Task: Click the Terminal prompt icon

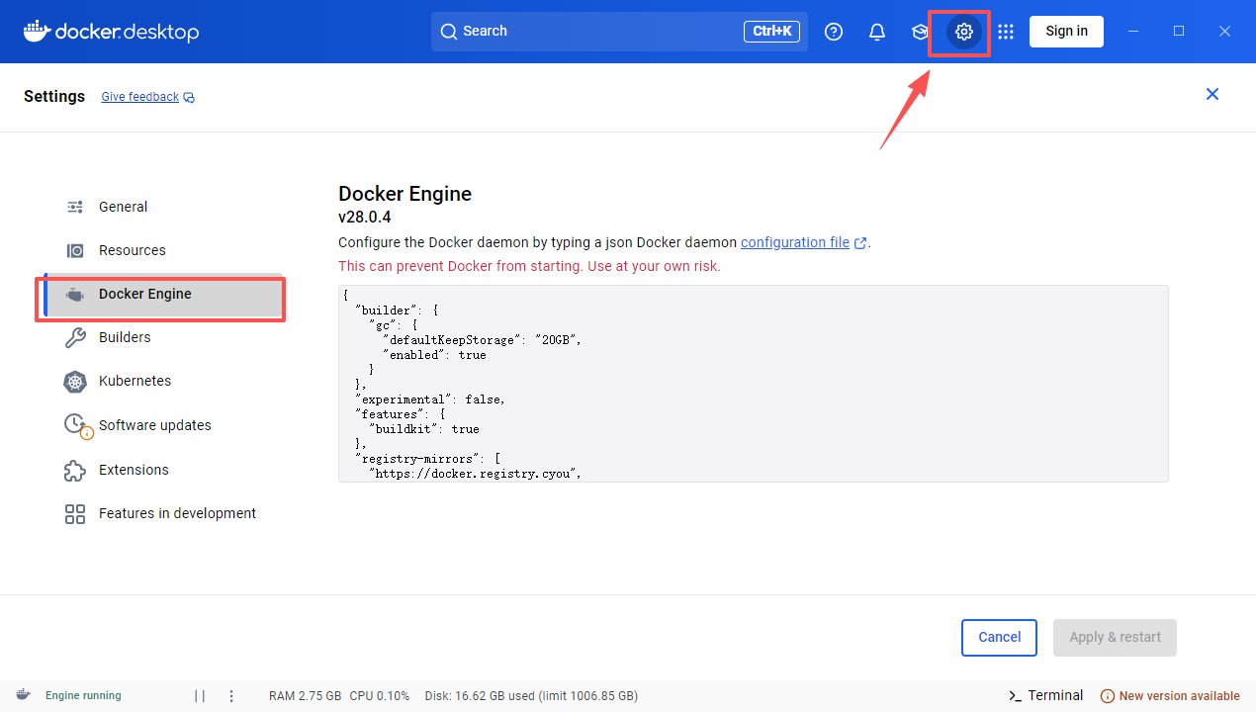Action: tap(1015, 696)
